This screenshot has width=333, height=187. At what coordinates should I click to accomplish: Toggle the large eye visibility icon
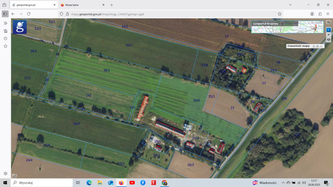click(328, 39)
